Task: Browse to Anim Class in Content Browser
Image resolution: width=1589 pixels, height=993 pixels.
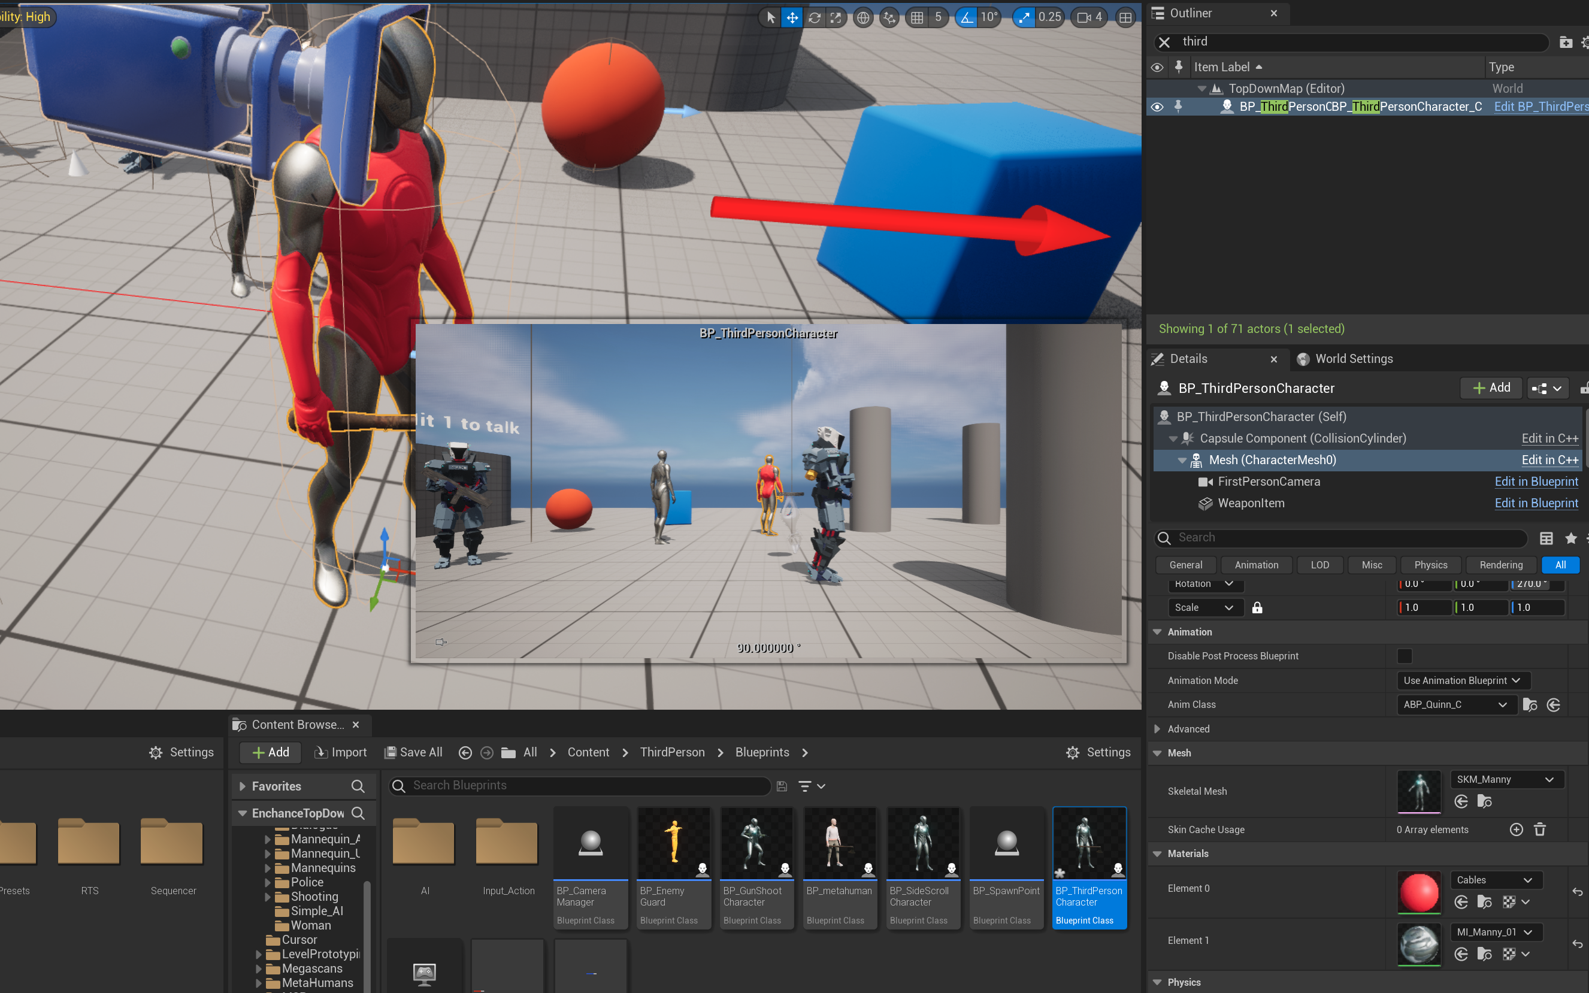Action: (x=1530, y=705)
